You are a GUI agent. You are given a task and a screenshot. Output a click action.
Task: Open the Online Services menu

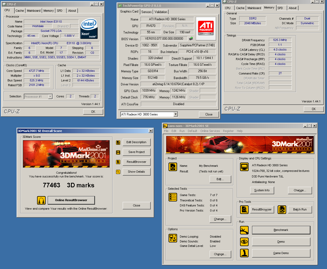click(x=210, y=131)
